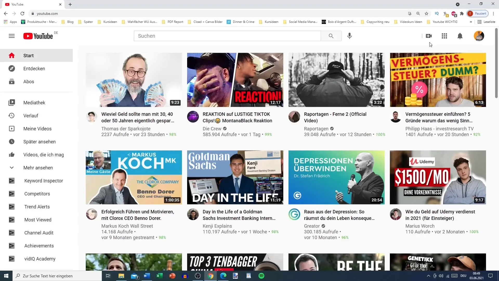Open the Apps bookmarks shortcut
This screenshot has height=281, width=499.
[11, 22]
